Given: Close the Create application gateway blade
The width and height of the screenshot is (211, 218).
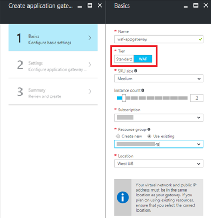Looking at the screenshot, I should [x=100, y=5].
